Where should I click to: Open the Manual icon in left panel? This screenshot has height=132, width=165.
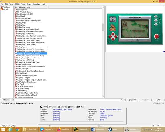[x=2, y=9]
